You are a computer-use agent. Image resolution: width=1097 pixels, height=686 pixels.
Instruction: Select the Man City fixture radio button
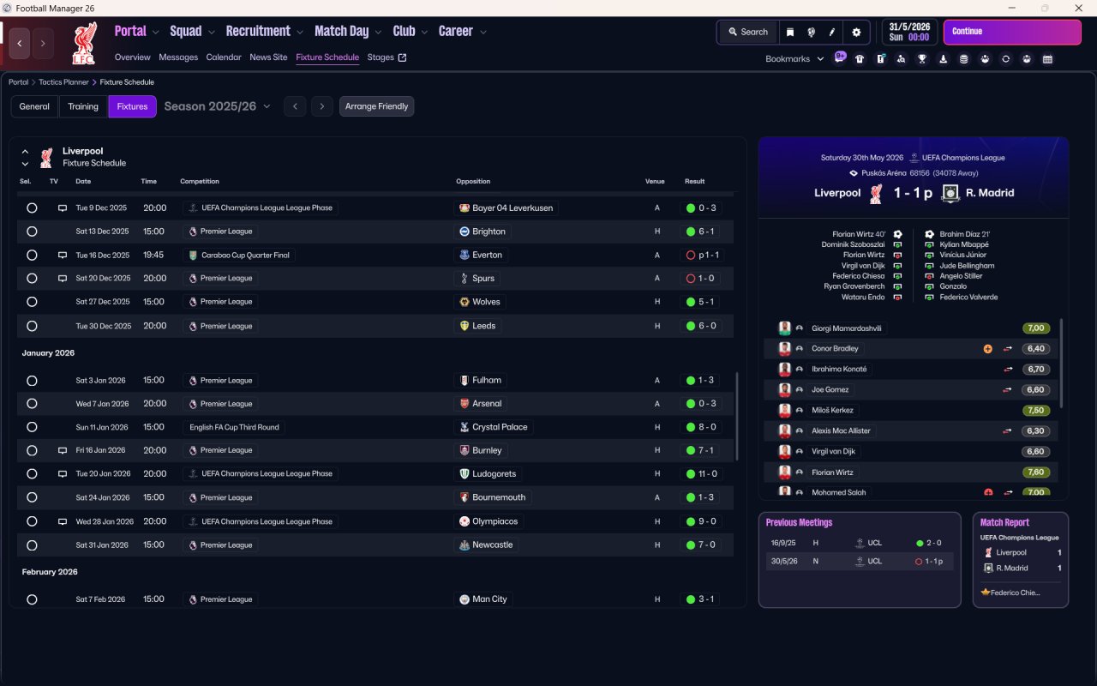click(32, 599)
